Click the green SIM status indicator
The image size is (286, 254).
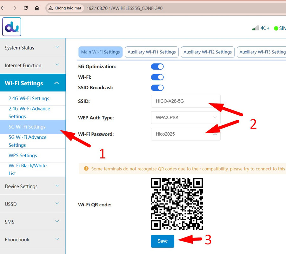276,28
